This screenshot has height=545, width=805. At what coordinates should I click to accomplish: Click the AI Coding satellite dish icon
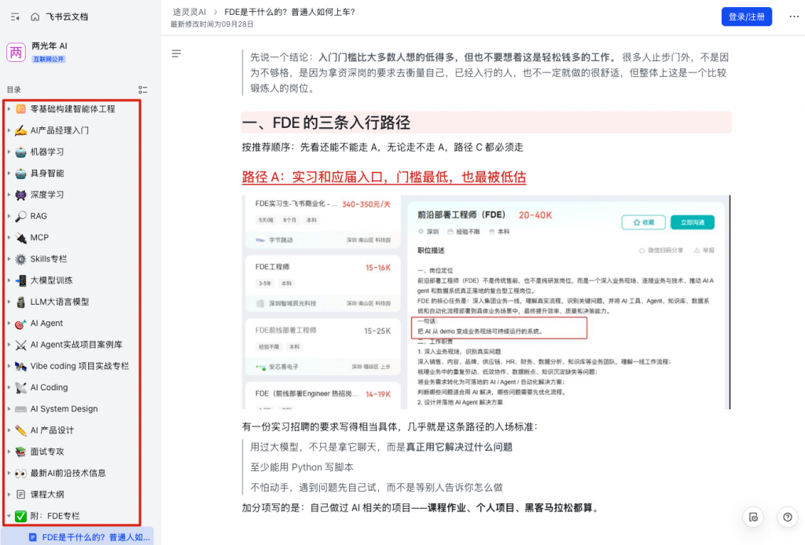(x=20, y=387)
